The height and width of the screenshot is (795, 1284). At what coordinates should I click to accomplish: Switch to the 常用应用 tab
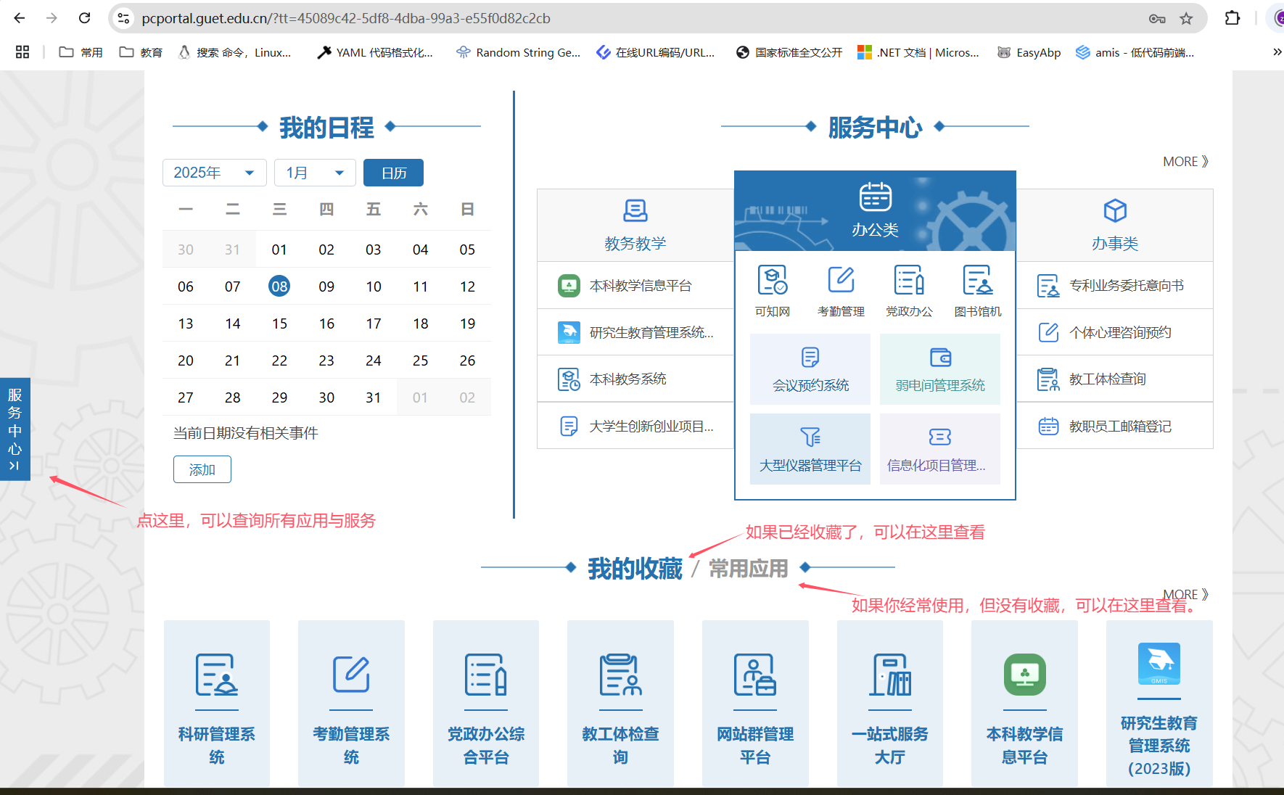coord(748,569)
